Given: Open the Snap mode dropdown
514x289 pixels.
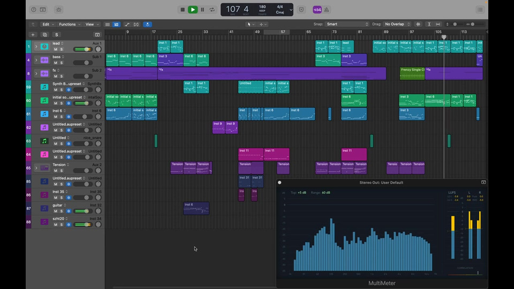Looking at the screenshot, I should tap(347, 24).
